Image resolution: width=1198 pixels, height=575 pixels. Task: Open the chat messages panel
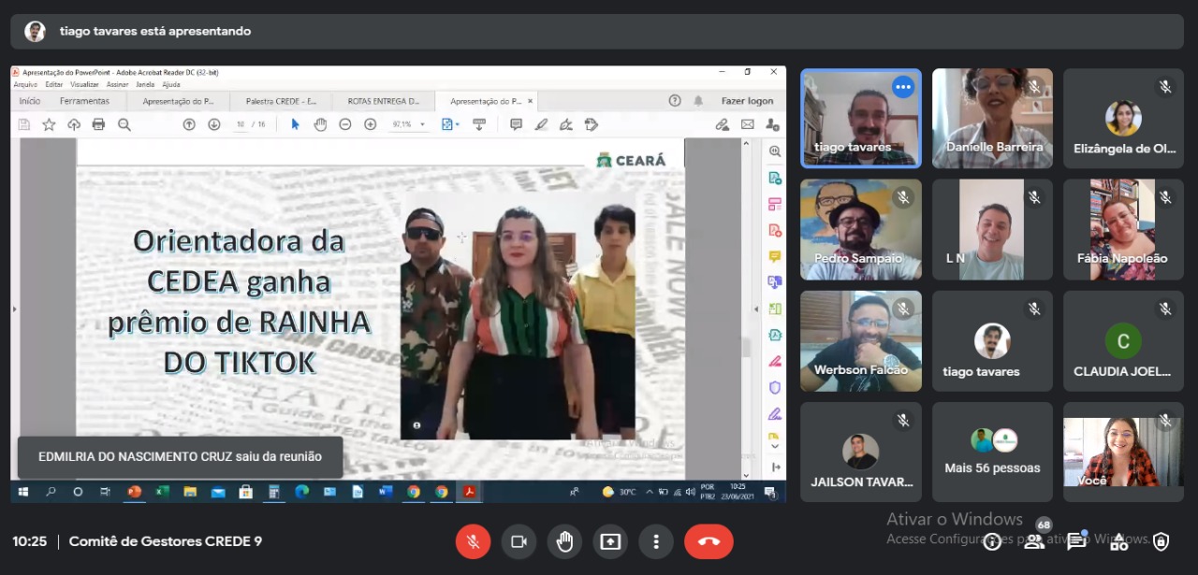pyautogui.click(x=1076, y=541)
